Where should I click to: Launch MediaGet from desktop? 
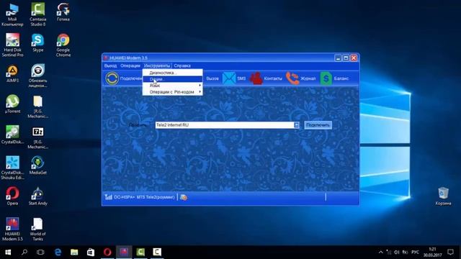coord(38,165)
